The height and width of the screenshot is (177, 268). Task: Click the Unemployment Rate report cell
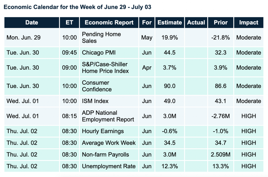(109, 166)
